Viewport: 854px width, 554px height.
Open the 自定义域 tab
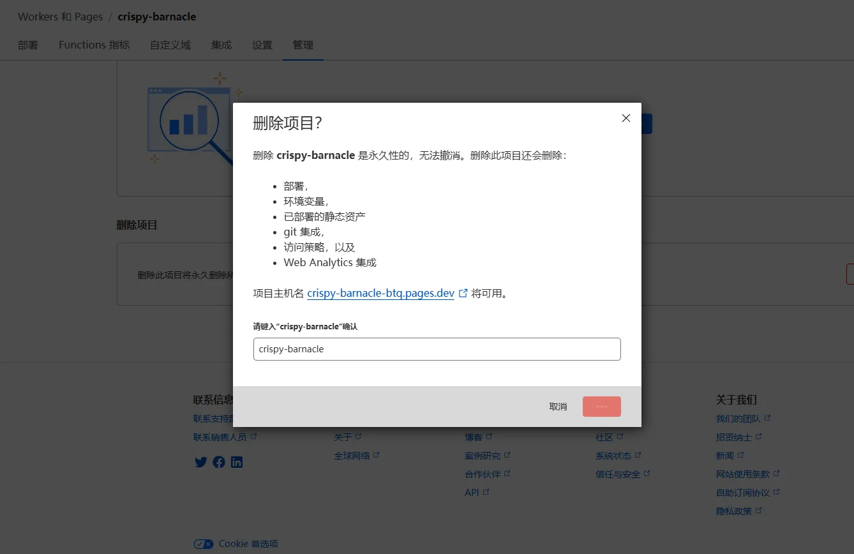click(170, 45)
